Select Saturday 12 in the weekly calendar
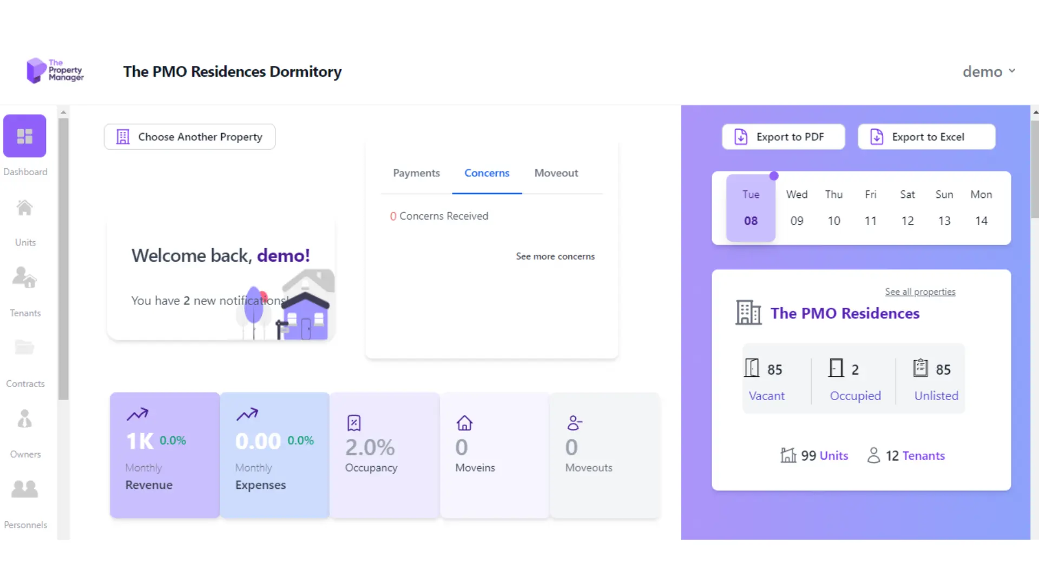 click(908, 208)
